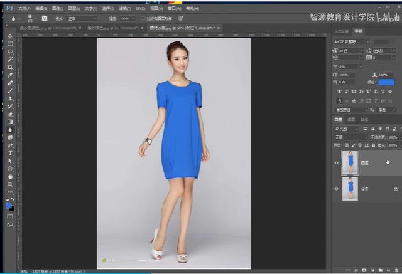
Task: Swap foreground and background colors
Action: (13, 199)
